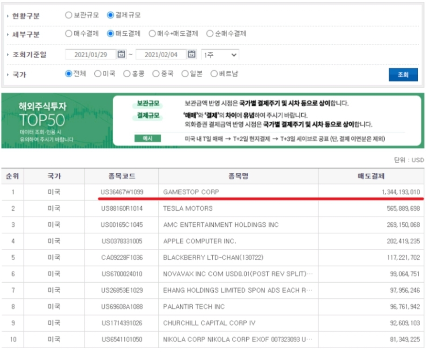Click the 종목명 column header
The image size is (427, 352).
point(239,176)
